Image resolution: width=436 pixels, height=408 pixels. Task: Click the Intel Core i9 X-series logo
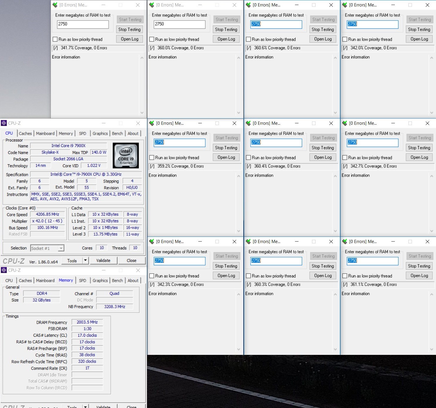(x=126, y=156)
